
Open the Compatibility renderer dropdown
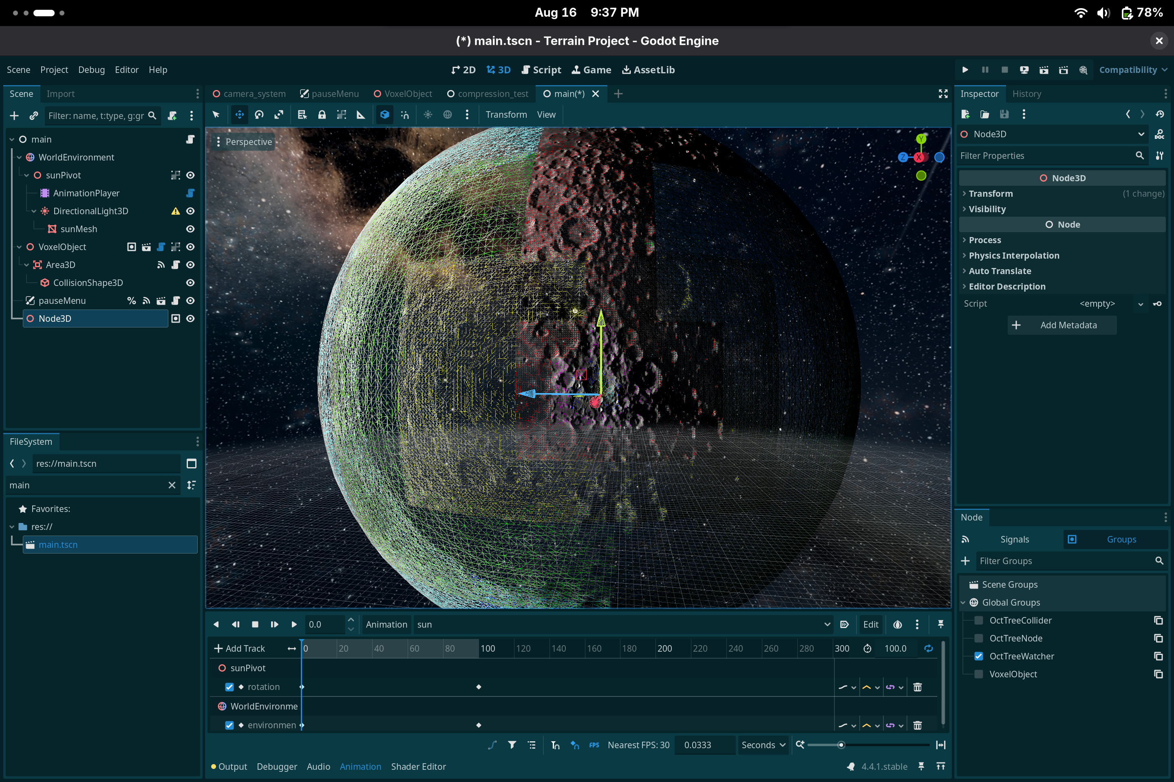(1132, 70)
